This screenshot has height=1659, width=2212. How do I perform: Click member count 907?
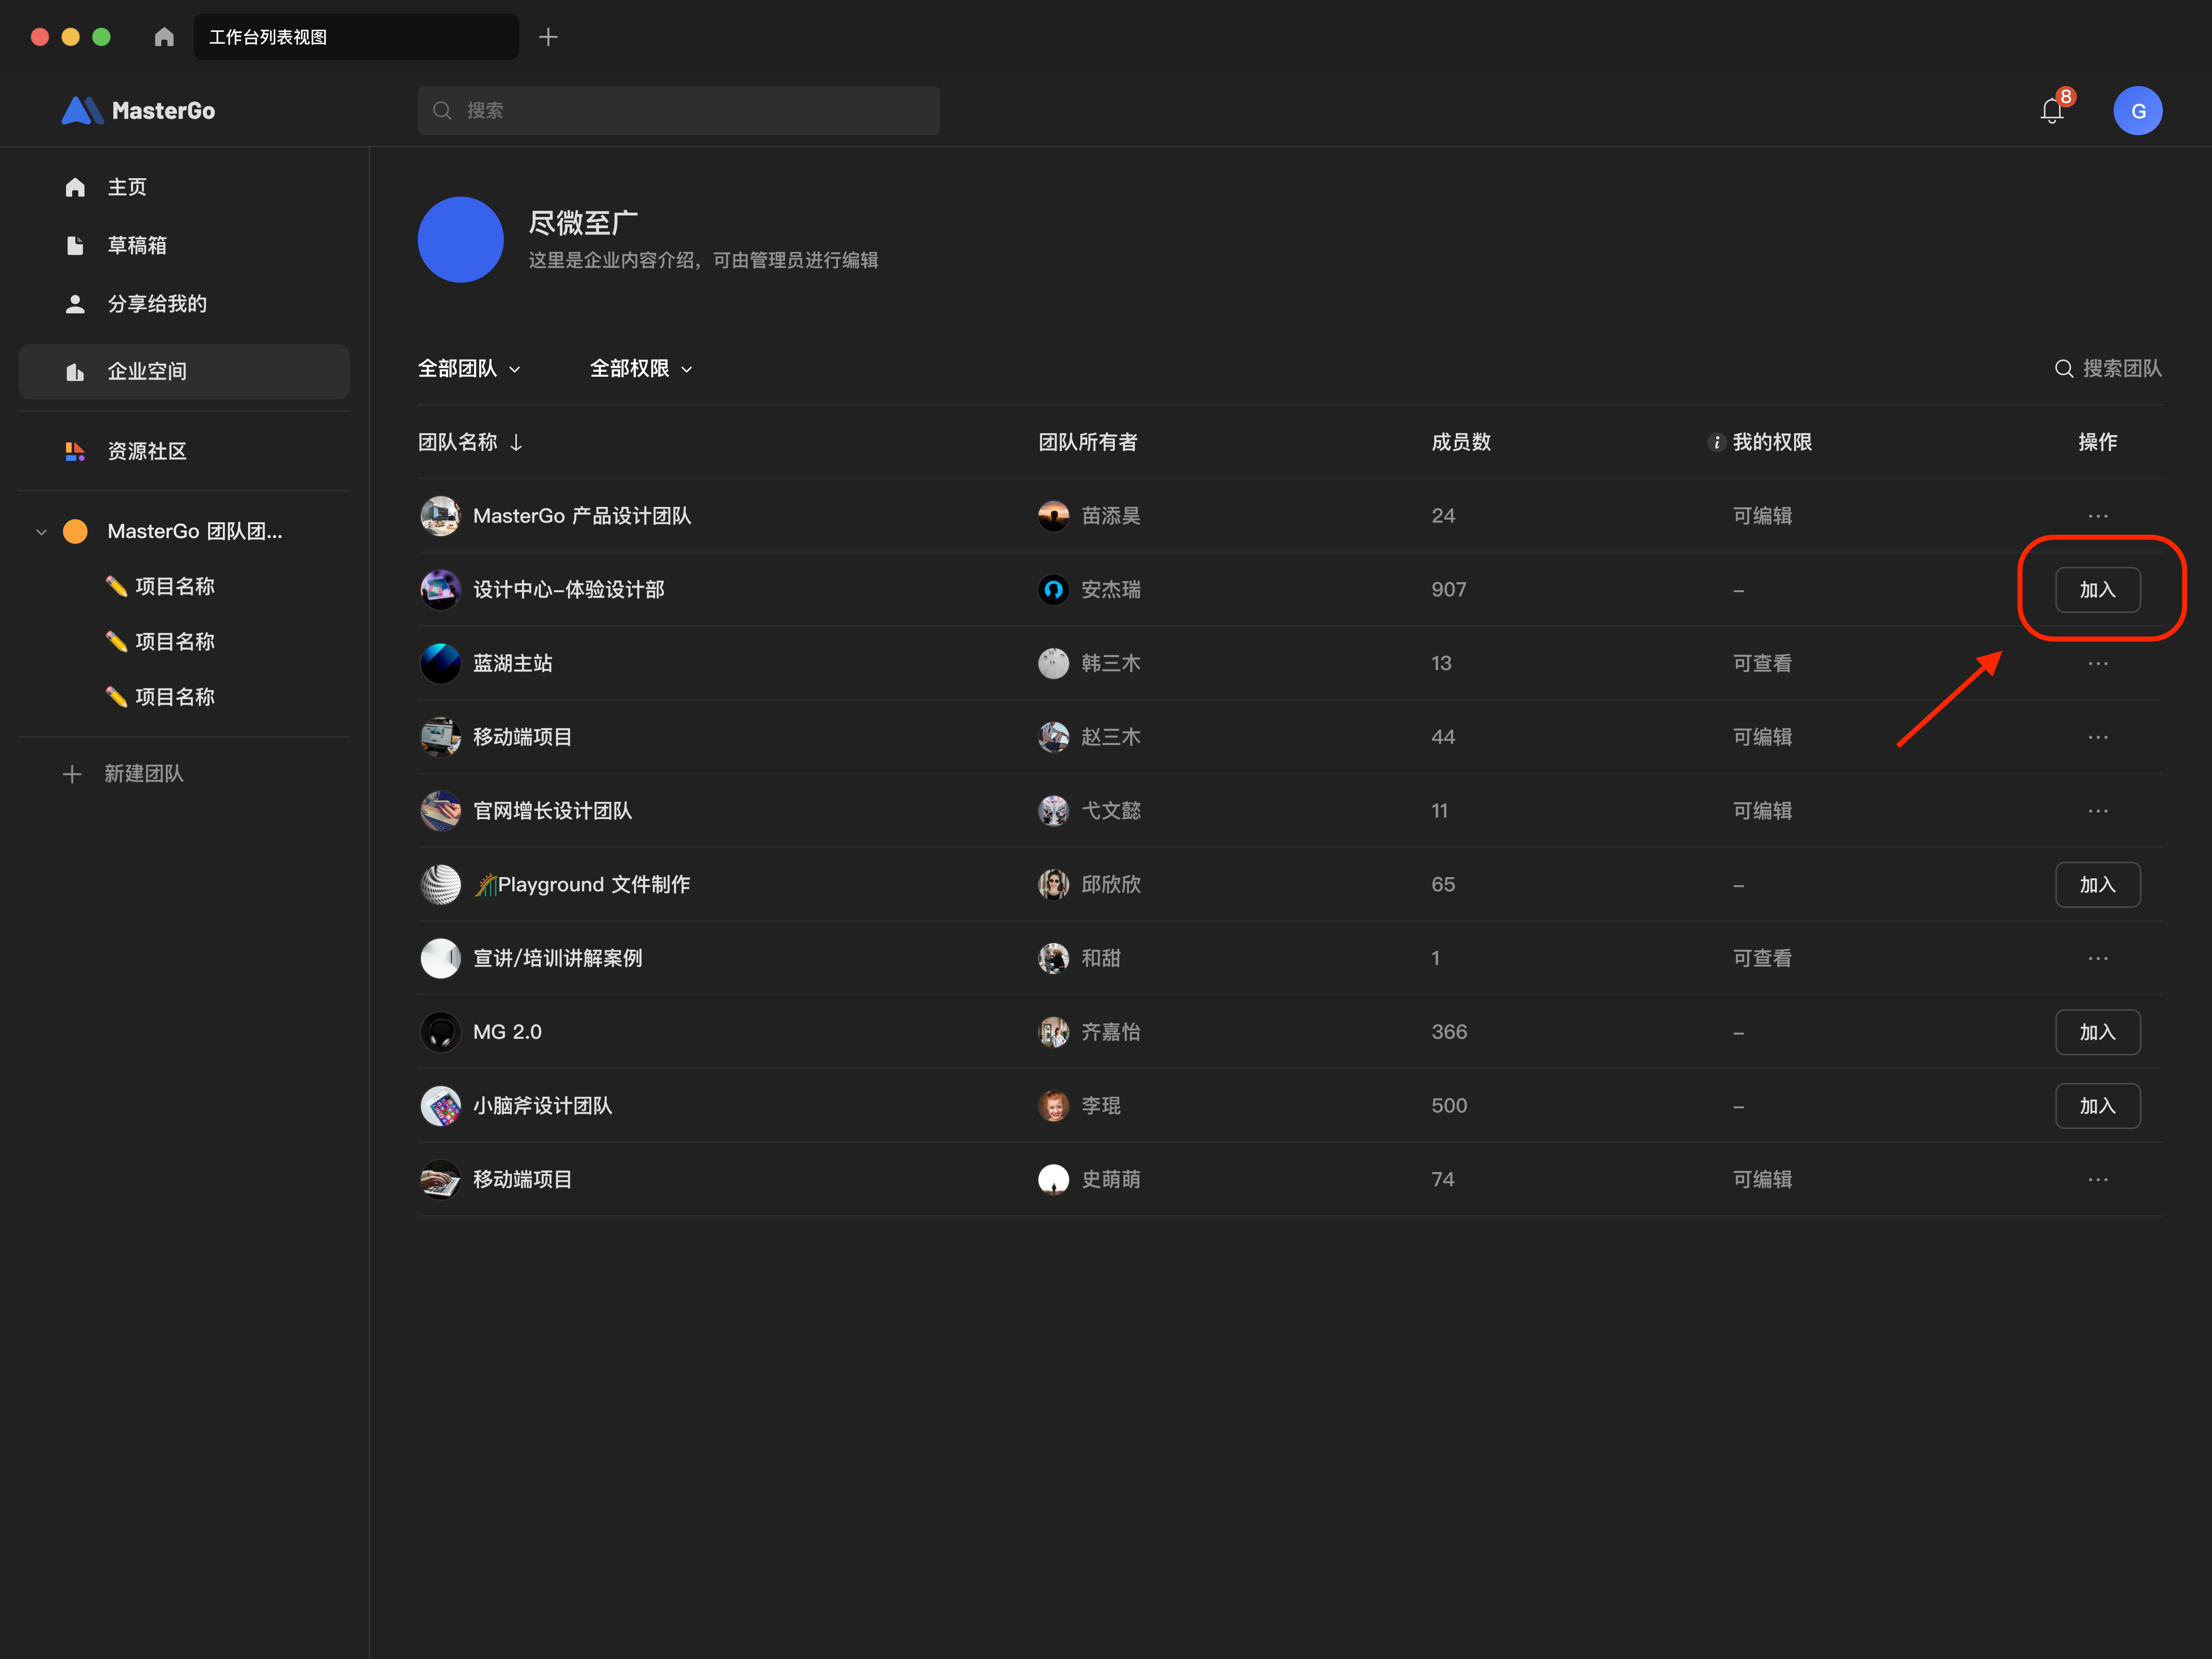(1449, 590)
